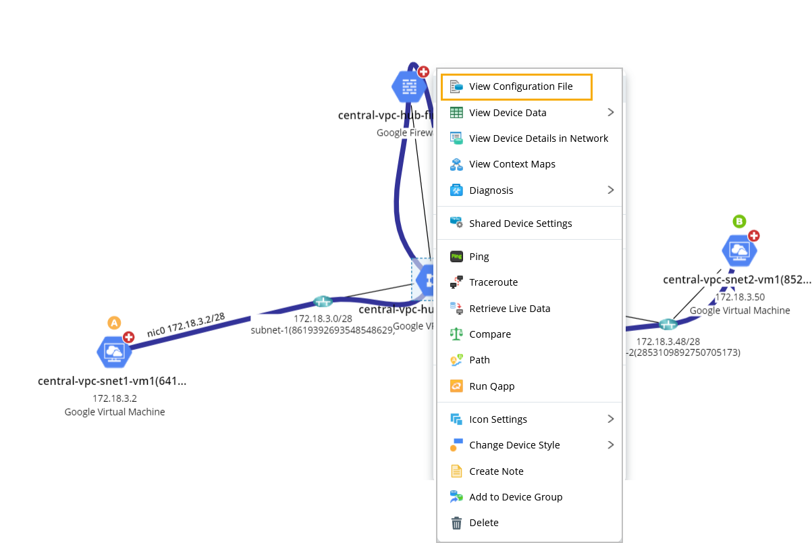Click the Delete trash icon
This screenshot has height=543, width=812.
click(458, 523)
